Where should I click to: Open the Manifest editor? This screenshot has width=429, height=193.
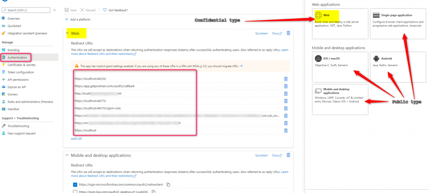(x=13, y=109)
